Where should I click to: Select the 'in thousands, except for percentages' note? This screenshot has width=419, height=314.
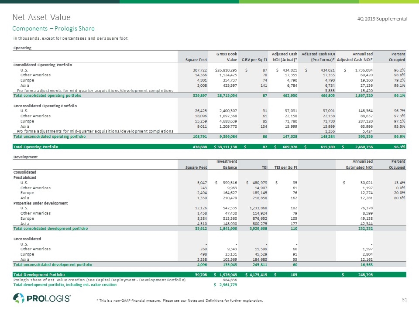coord(71,38)
